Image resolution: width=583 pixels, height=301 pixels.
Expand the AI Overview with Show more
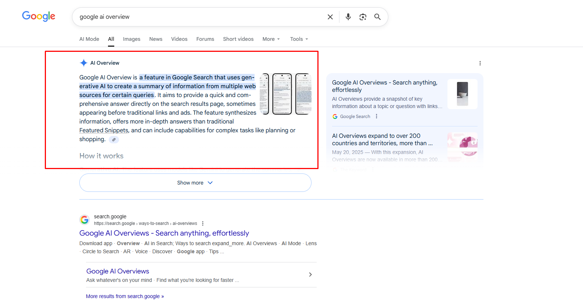[195, 183]
